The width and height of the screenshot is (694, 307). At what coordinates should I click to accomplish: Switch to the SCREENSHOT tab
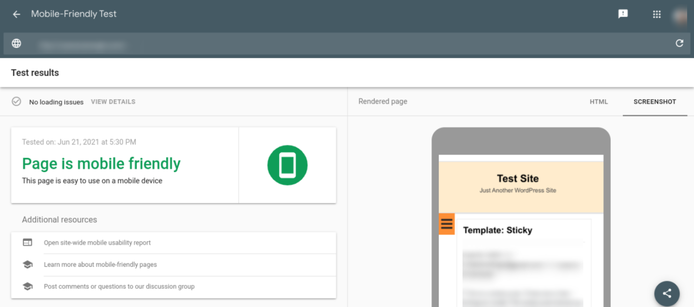pos(655,102)
